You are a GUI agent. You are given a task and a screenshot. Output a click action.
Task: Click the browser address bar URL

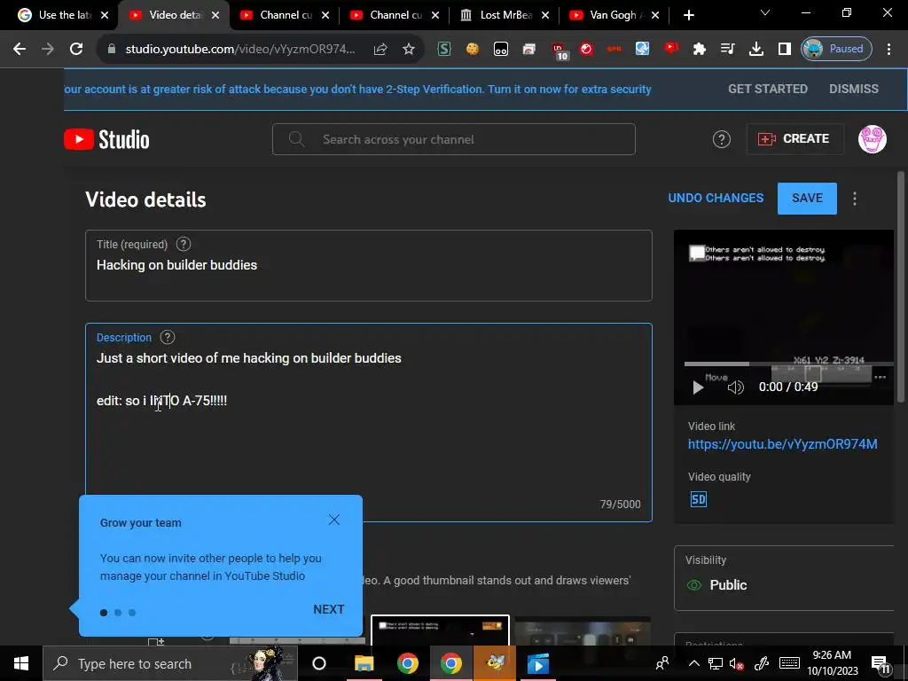pyautogui.click(x=239, y=50)
